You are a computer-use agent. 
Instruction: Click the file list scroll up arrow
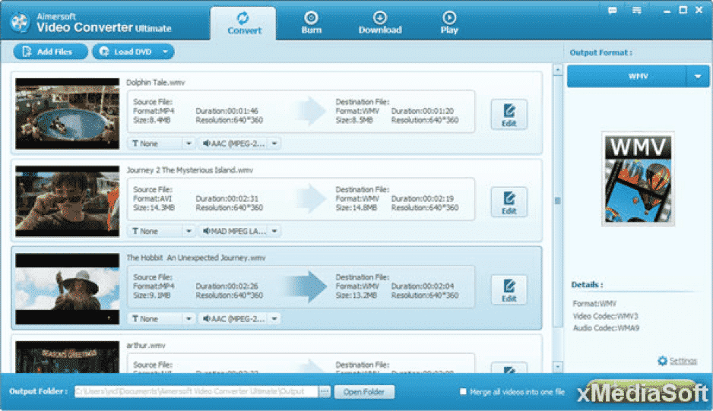pos(557,70)
